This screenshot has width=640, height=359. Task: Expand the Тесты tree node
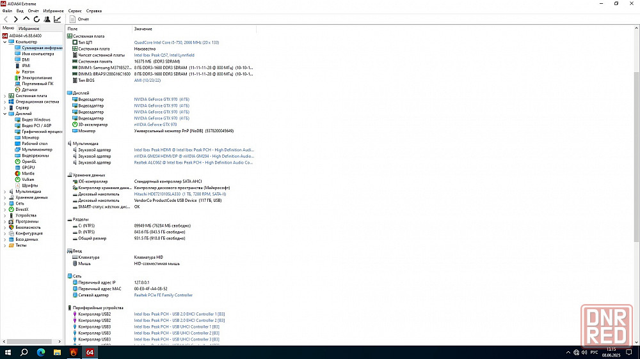(x=5, y=245)
